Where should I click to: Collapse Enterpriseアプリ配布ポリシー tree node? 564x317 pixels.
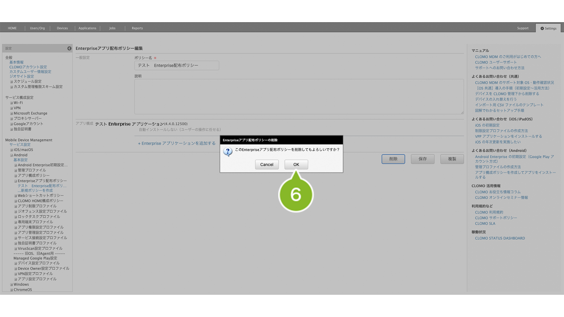pyautogui.click(x=16, y=181)
